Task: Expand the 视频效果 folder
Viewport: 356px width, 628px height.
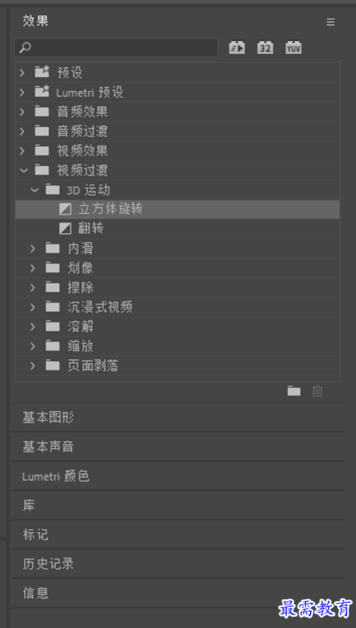Action: pos(22,151)
